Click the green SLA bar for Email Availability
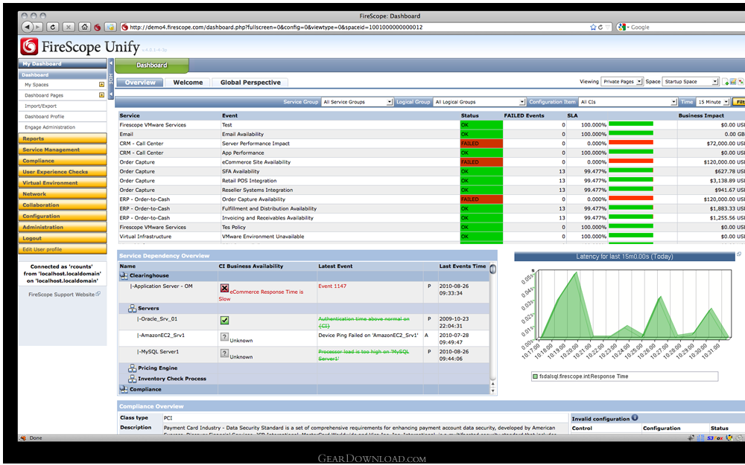 click(x=631, y=133)
